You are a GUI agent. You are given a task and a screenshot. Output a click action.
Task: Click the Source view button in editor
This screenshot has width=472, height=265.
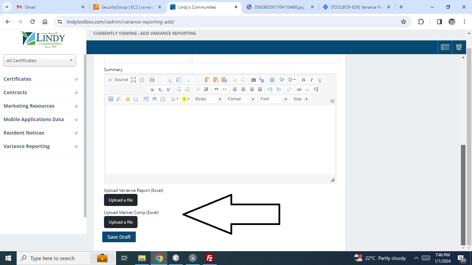click(x=118, y=80)
